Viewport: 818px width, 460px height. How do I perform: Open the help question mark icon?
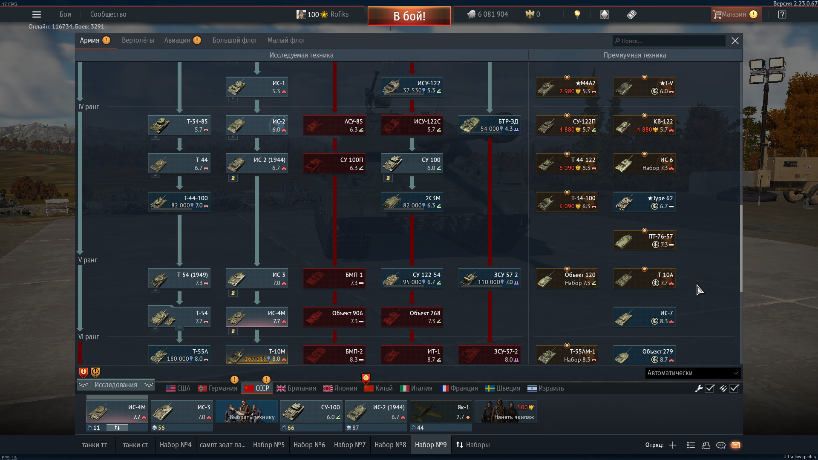coord(782,14)
